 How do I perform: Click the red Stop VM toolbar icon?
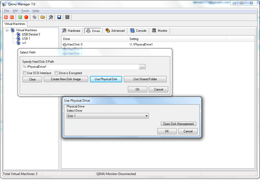point(26,17)
